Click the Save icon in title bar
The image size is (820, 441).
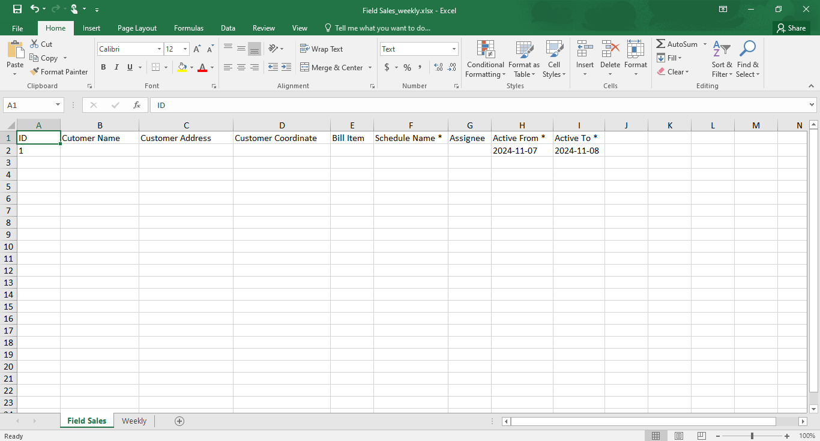coord(17,9)
